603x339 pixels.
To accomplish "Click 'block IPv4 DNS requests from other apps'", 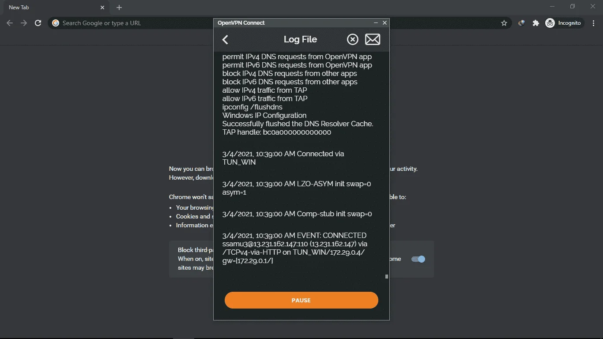I will click(x=290, y=73).
